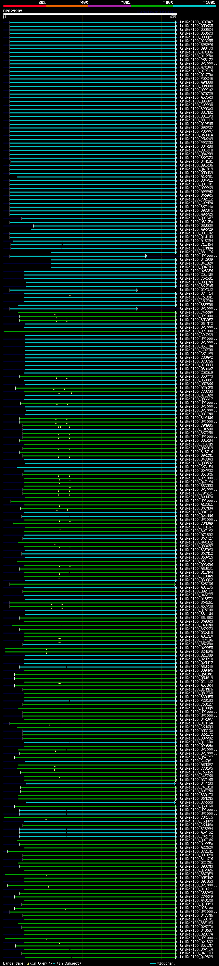Select the UniRef100_B6KEA5 label
Image resolution: width=219 pixels, height=966 pixels.
(x=196, y=286)
